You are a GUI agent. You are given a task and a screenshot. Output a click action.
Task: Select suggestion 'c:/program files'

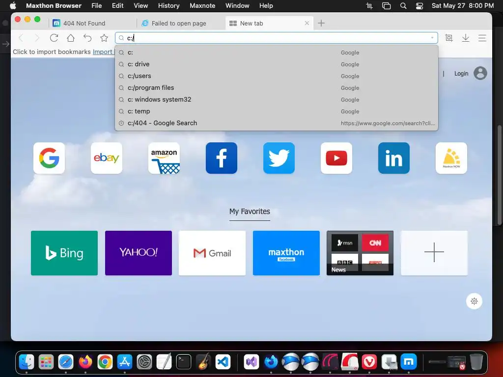point(277,88)
